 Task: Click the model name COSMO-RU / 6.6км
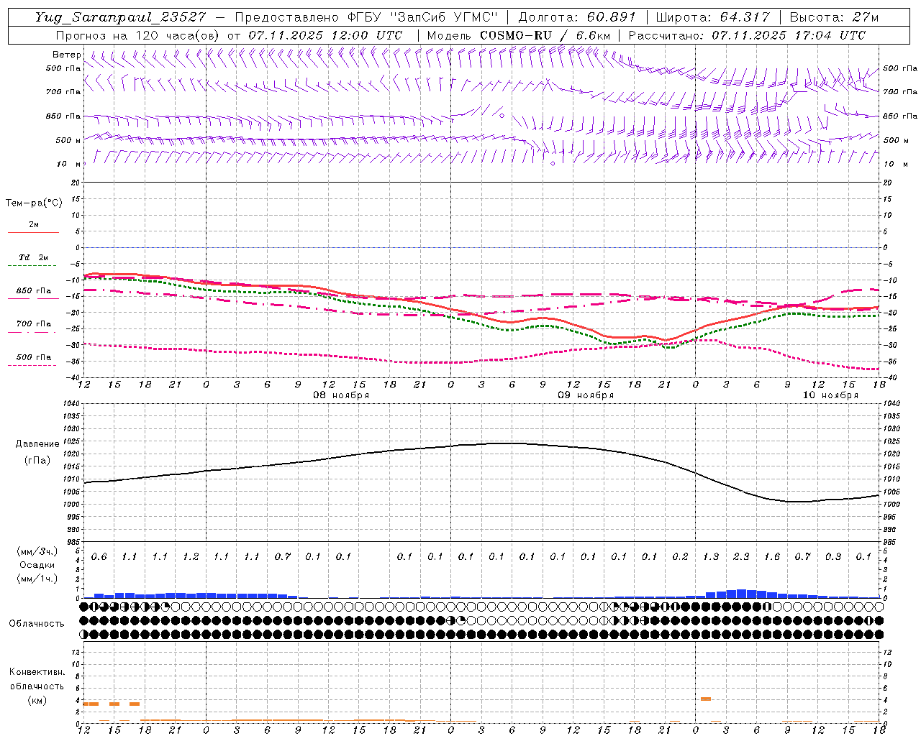coord(545,35)
